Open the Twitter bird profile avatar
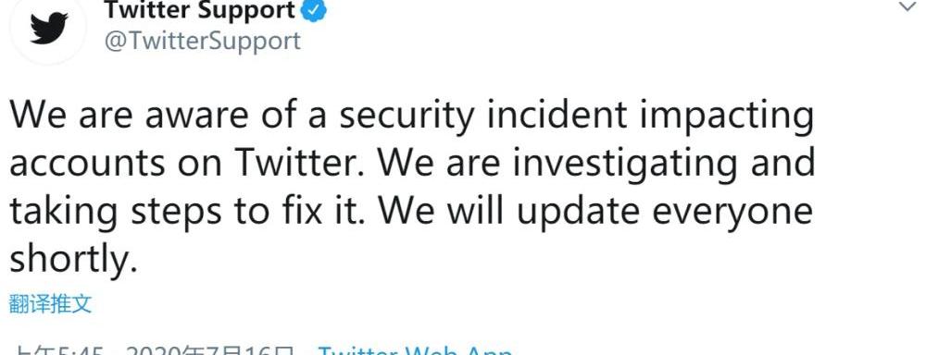Screen dimensions: 926x355 [x=48, y=28]
